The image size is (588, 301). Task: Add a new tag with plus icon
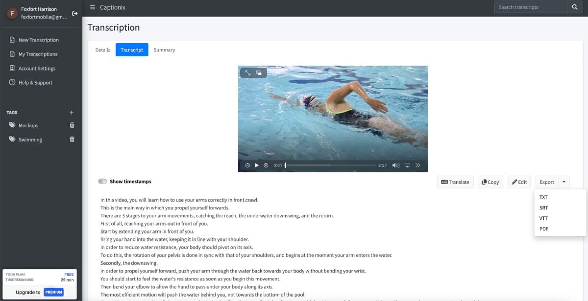tap(72, 113)
